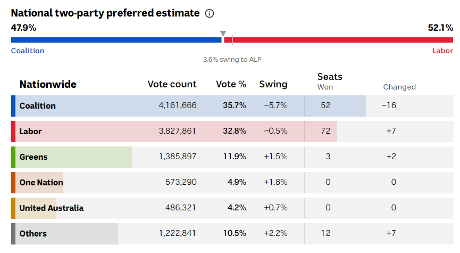Click the Seats Won column header

coord(330,81)
